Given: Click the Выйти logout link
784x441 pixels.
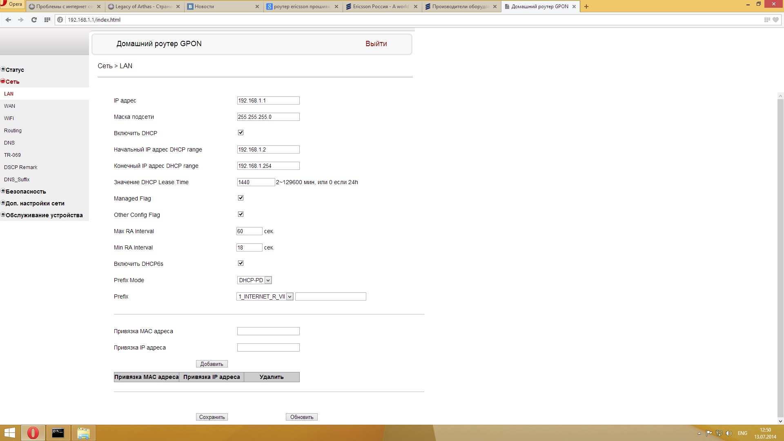Looking at the screenshot, I should 376,44.
